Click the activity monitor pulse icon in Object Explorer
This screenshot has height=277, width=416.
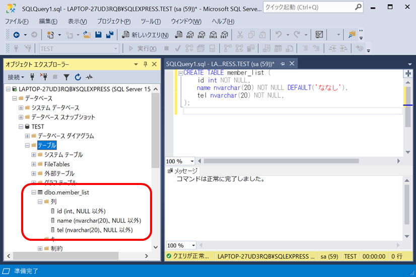89,77
